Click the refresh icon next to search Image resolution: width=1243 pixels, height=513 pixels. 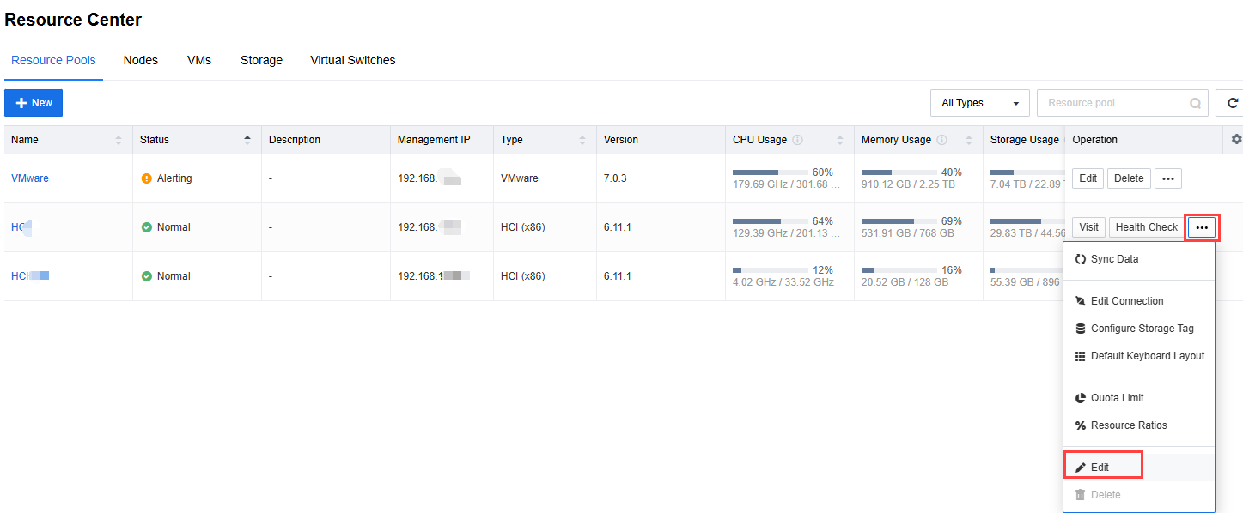(x=1232, y=103)
